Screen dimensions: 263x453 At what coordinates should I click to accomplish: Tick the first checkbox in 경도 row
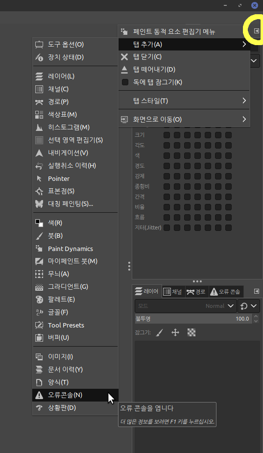point(167,166)
